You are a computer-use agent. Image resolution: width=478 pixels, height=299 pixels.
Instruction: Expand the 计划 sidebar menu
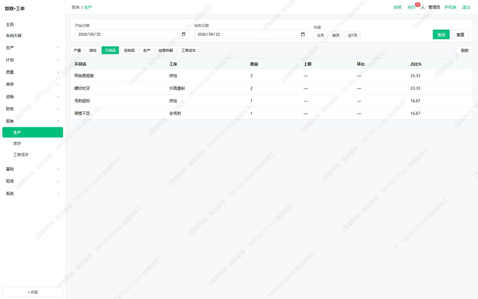coord(33,60)
